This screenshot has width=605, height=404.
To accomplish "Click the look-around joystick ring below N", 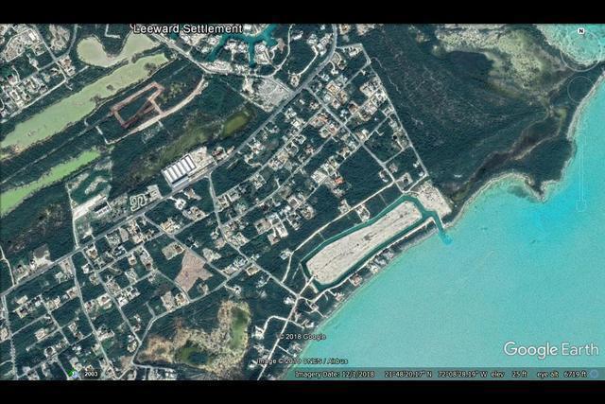I will coord(581,49).
